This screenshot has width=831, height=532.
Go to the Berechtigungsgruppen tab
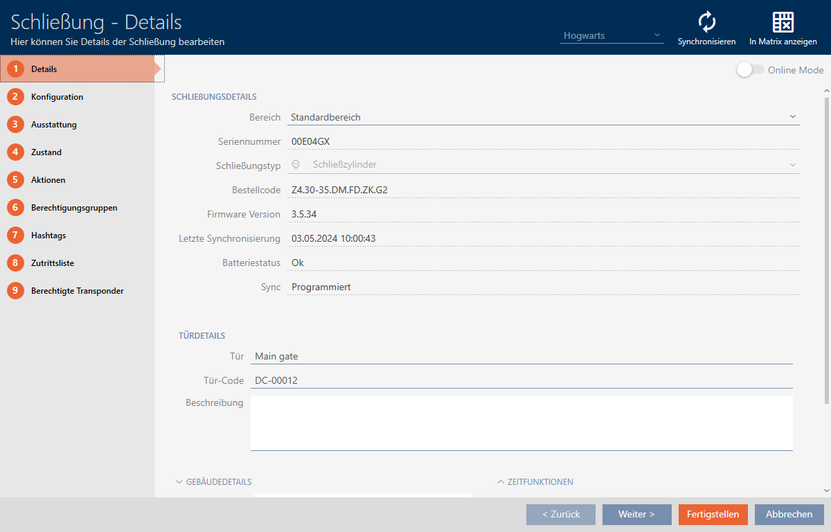pos(74,208)
